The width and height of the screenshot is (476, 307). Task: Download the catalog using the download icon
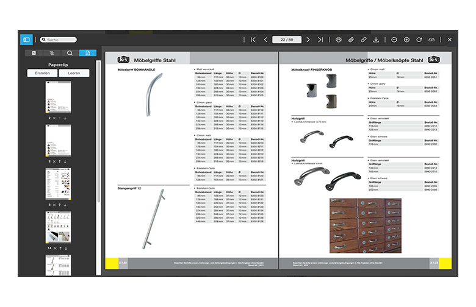pos(377,40)
